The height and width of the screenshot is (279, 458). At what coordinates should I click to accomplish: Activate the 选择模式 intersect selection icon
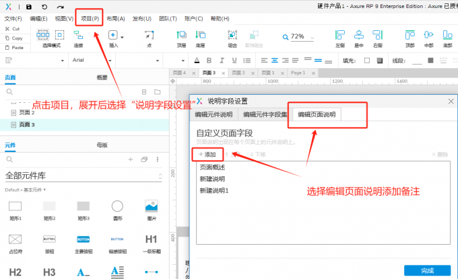(x=43, y=35)
